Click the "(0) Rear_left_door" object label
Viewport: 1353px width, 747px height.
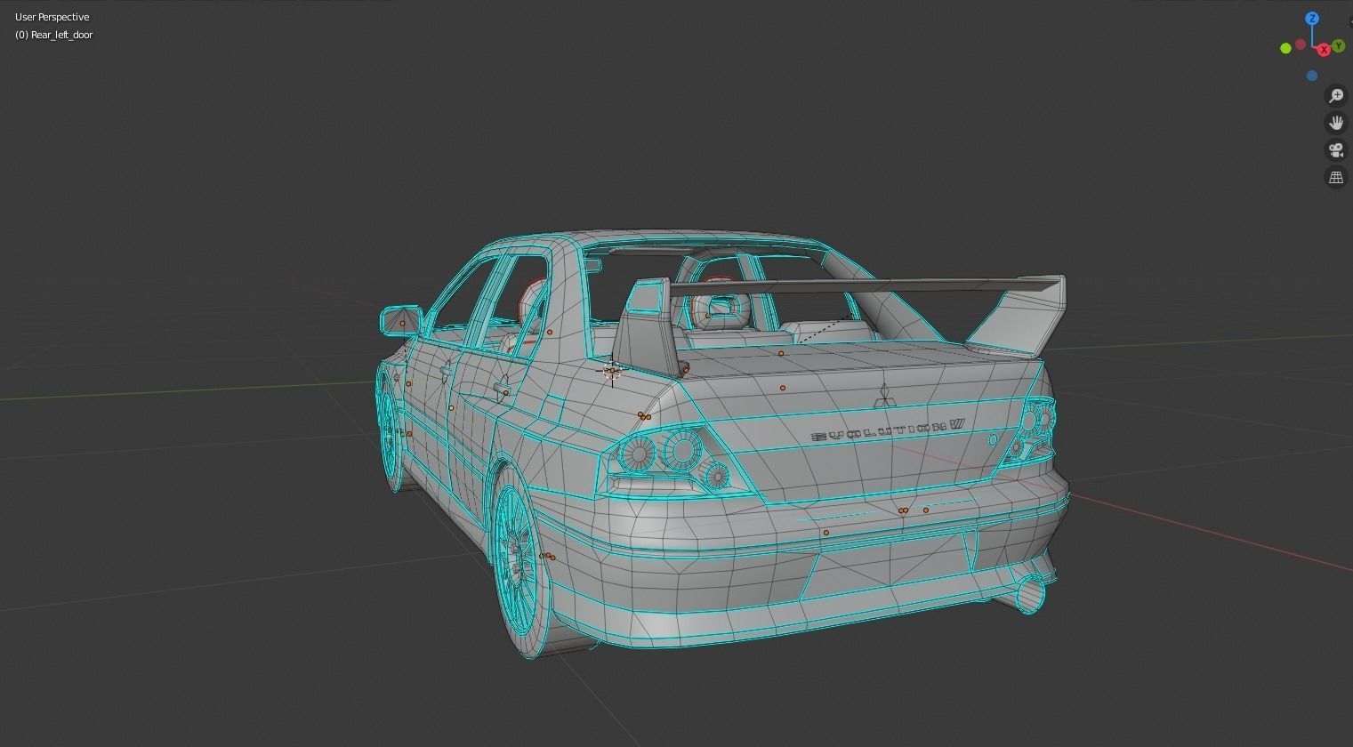pos(53,35)
